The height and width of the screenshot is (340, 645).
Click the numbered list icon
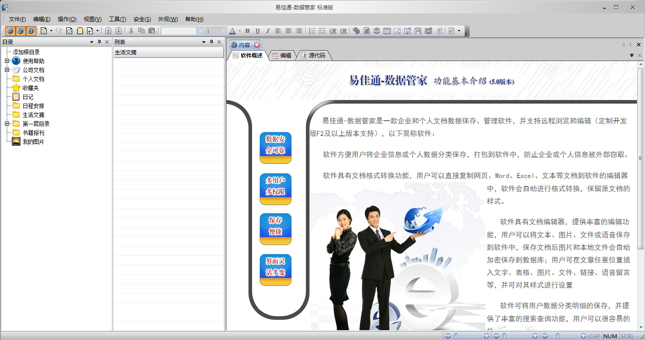pyautogui.click(x=312, y=31)
